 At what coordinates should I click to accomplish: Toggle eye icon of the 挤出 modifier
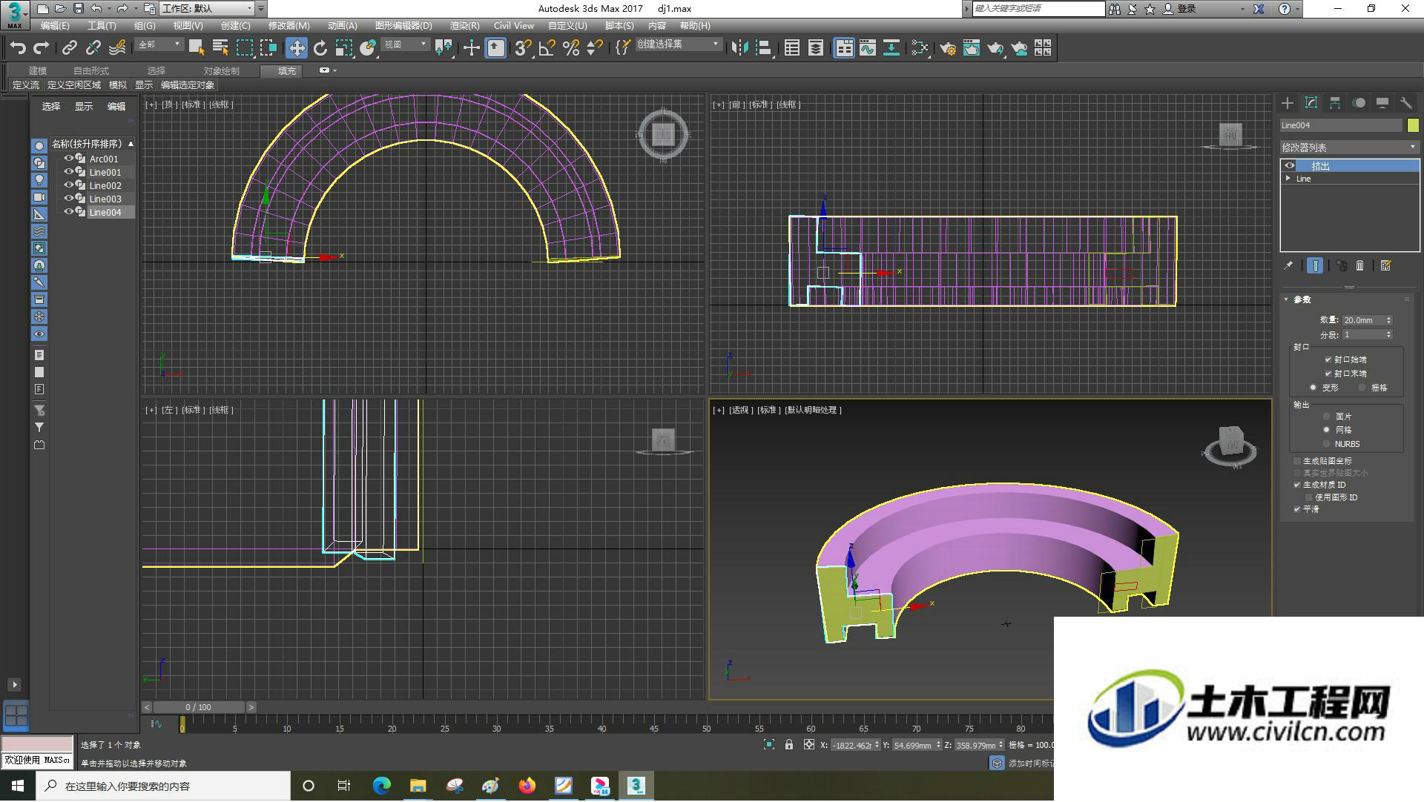tap(1290, 166)
